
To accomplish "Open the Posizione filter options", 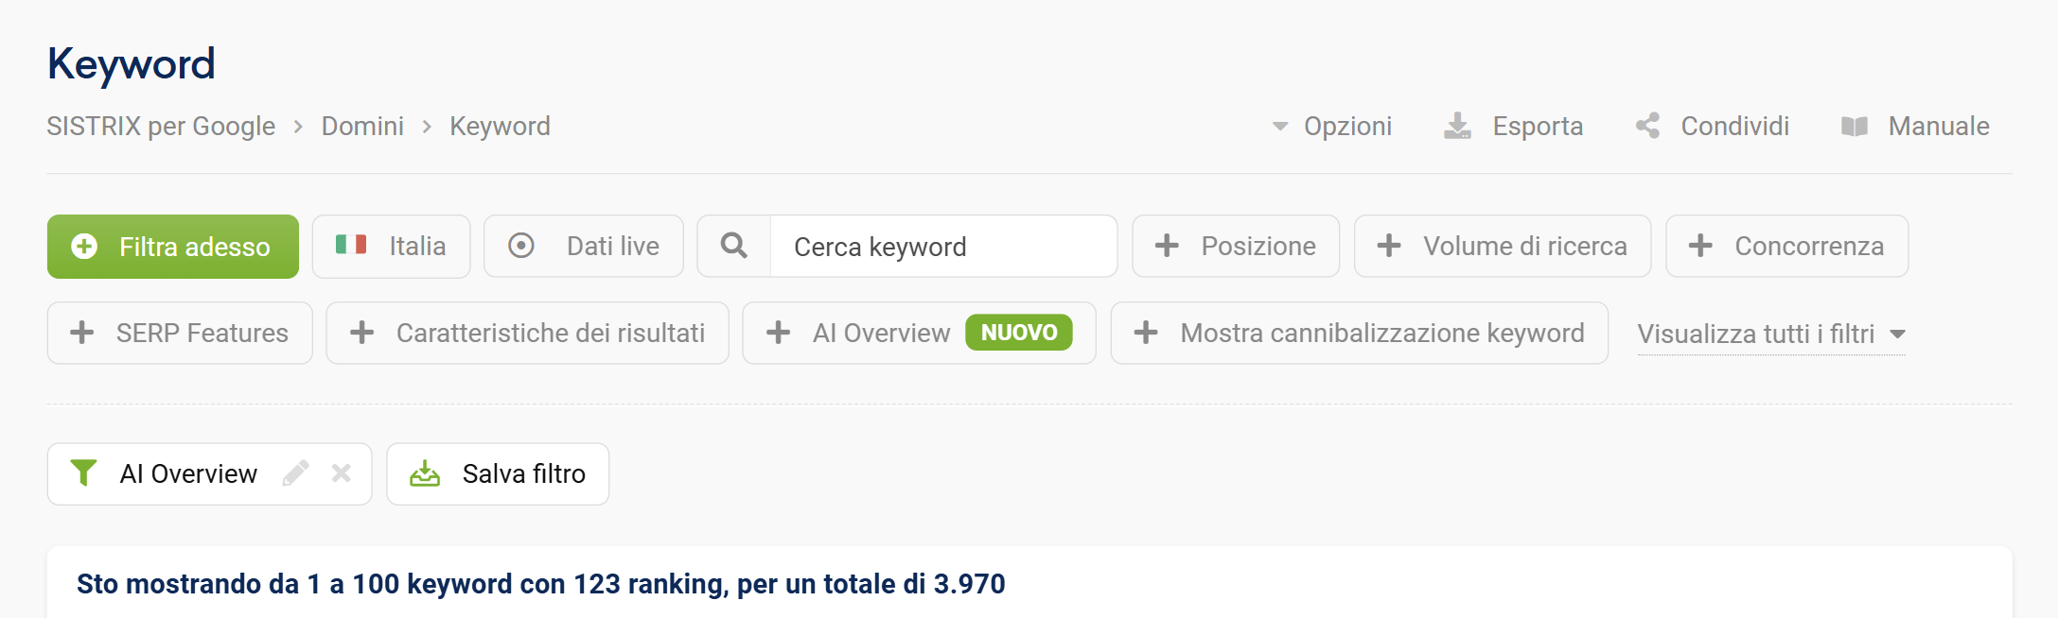I will pyautogui.click(x=1235, y=246).
